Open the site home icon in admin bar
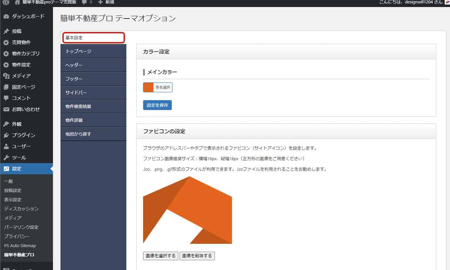The image size is (450, 270). [17, 3]
